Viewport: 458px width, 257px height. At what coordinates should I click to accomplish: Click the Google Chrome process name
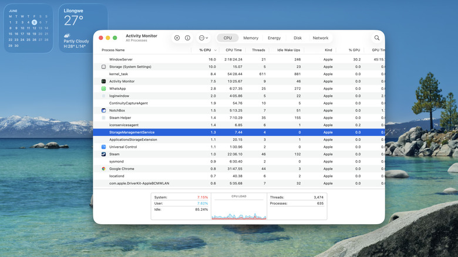point(122,169)
